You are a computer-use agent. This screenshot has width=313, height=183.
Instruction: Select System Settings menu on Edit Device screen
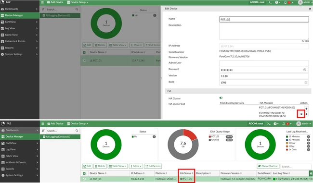pos(20,54)
